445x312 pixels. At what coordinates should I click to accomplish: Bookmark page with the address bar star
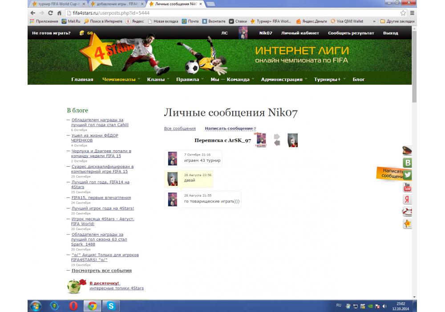(x=403, y=13)
